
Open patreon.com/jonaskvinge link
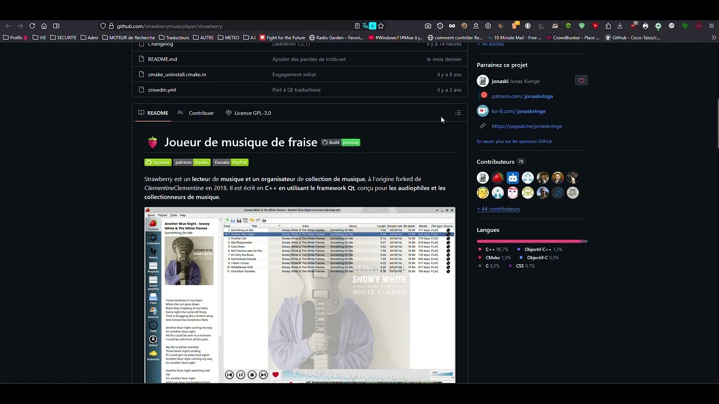(x=522, y=97)
